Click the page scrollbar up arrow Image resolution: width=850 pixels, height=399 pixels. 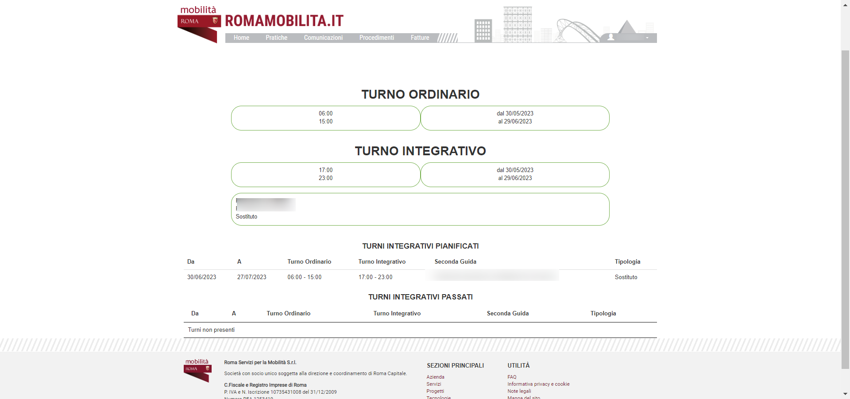click(x=845, y=4)
